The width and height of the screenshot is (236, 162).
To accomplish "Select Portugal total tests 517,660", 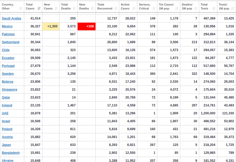I will (209, 66).
